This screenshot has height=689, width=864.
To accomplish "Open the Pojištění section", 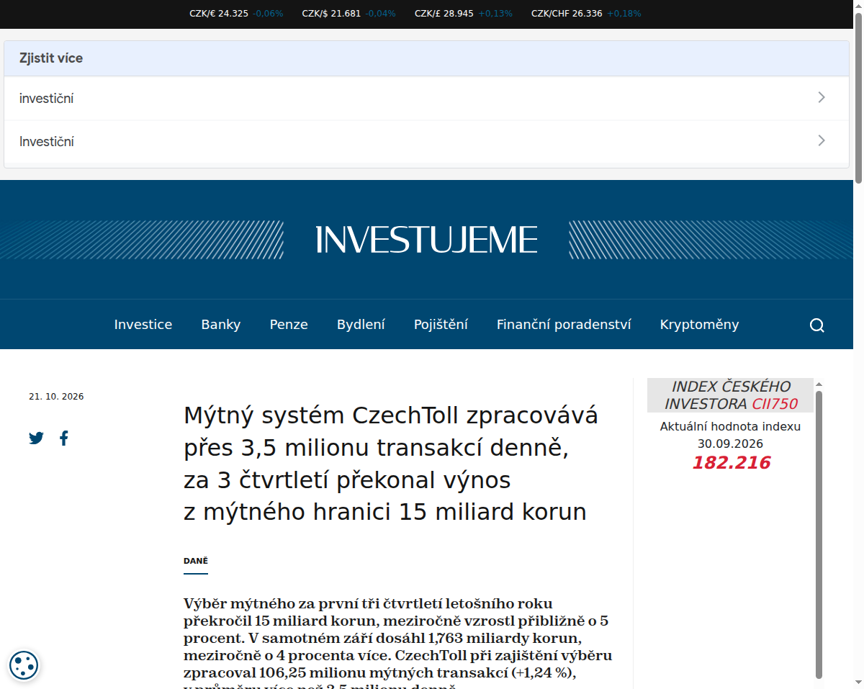I will point(441,325).
